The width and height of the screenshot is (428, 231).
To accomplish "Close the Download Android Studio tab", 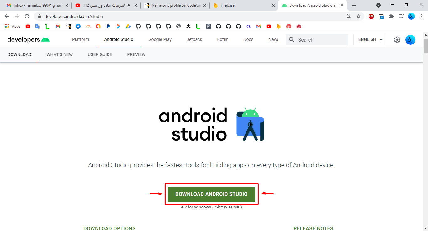I will [342, 5].
